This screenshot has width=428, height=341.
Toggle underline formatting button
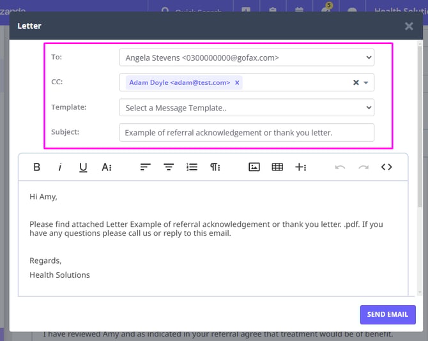coord(83,167)
